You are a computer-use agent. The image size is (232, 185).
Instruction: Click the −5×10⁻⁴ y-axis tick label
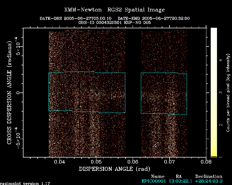tap(17, 138)
